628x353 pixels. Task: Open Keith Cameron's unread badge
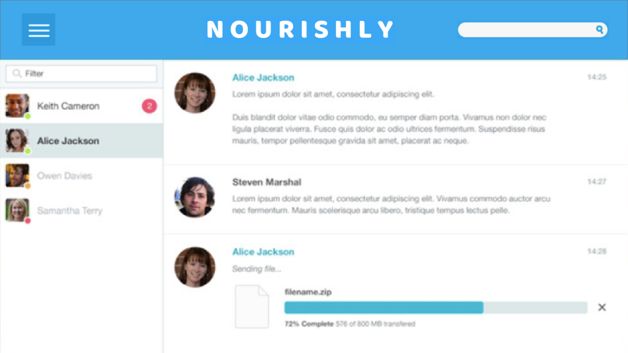pos(149,106)
